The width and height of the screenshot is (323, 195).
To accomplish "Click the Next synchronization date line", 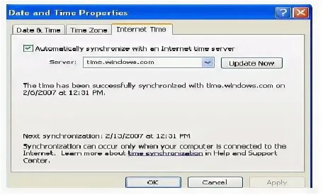I will point(107,136).
